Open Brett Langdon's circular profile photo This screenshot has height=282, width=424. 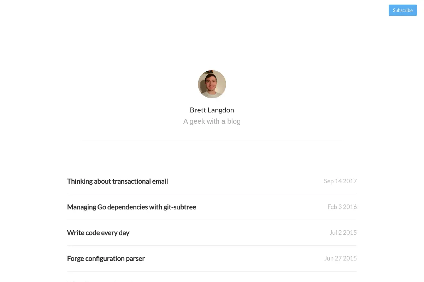pos(212,84)
